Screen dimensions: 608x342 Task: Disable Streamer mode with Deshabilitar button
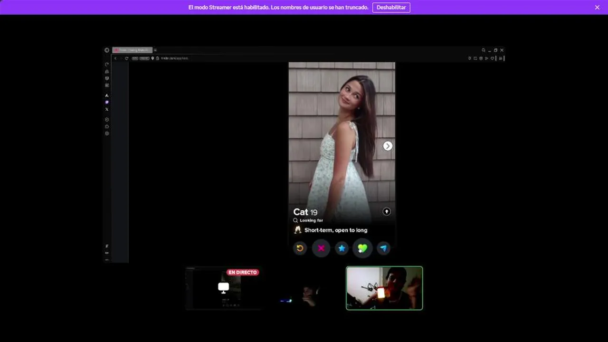[391, 8]
